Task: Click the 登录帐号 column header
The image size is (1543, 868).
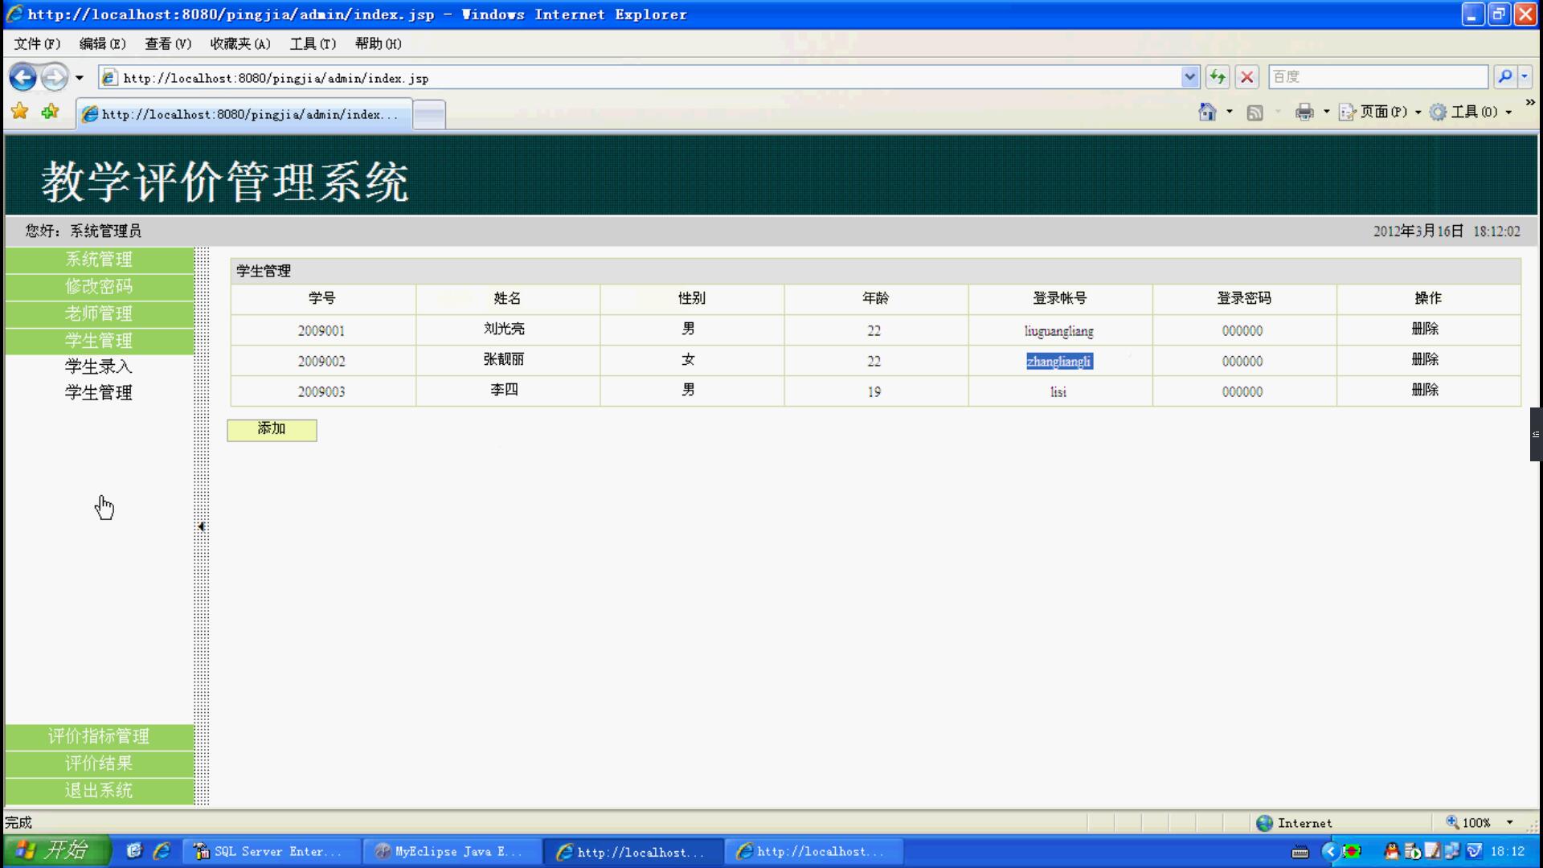Action: click(1059, 298)
